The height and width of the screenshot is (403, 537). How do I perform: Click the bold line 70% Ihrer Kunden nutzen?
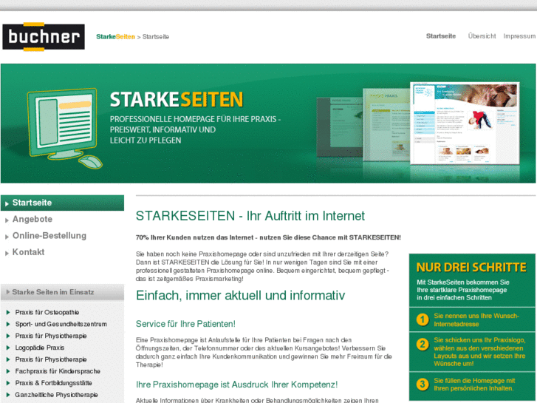point(268,237)
